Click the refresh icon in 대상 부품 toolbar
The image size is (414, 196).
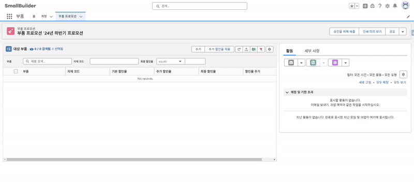(239, 49)
